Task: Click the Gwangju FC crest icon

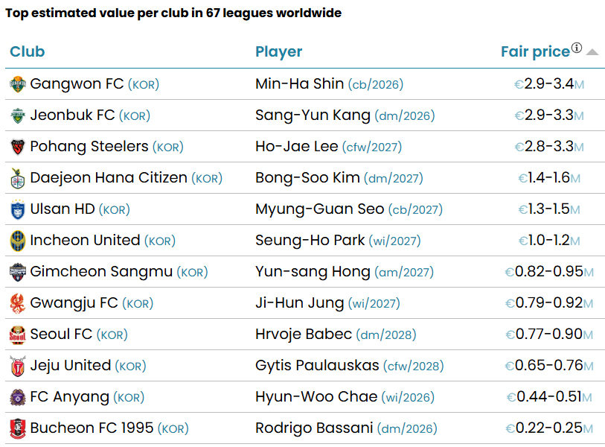Action: 16,303
